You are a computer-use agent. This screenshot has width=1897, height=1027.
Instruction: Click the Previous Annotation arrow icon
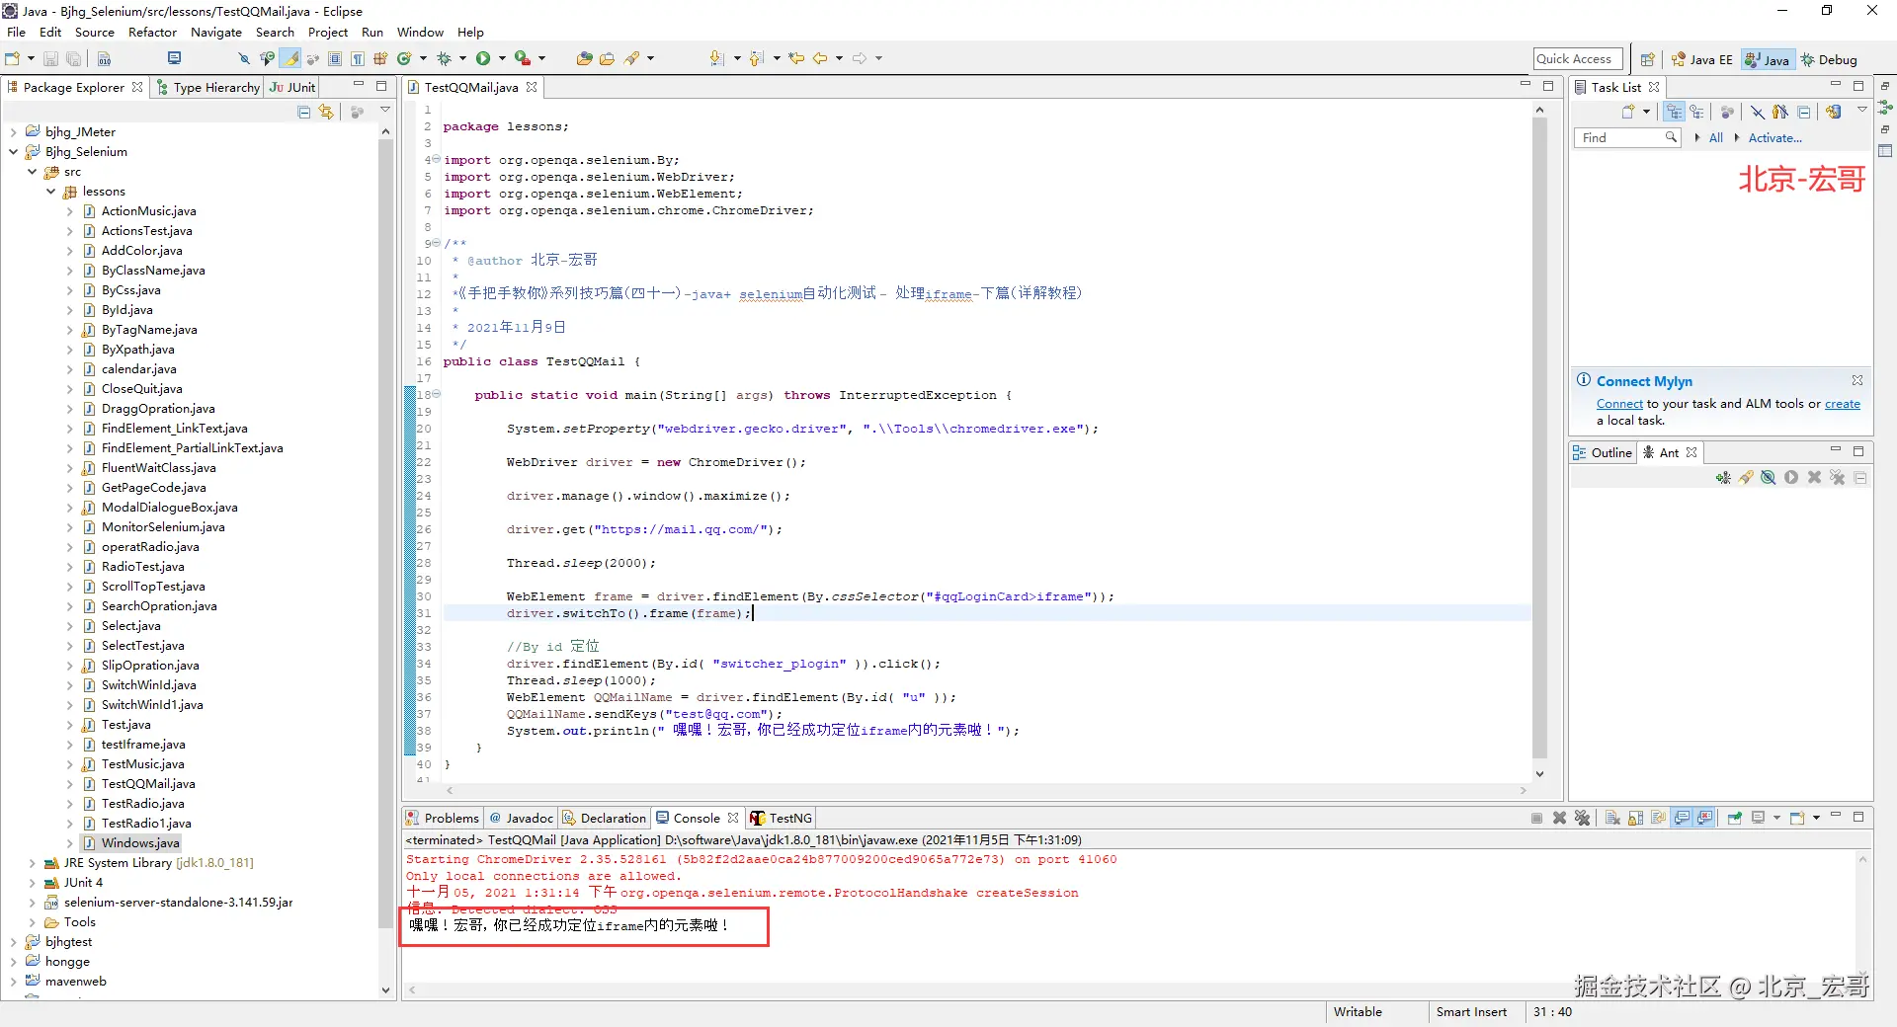click(756, 59)
